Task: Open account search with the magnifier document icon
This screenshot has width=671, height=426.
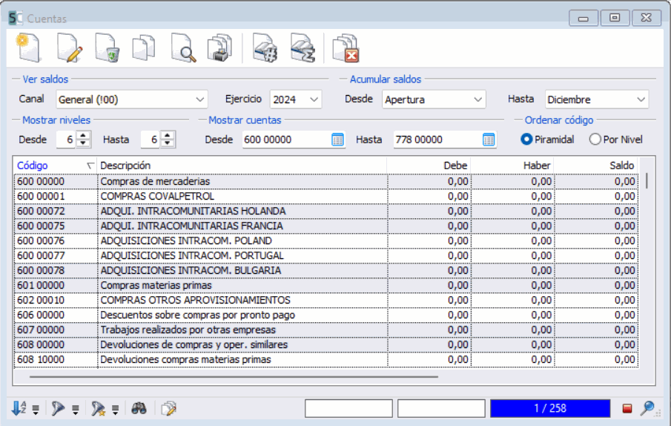Action: [183, 48]
